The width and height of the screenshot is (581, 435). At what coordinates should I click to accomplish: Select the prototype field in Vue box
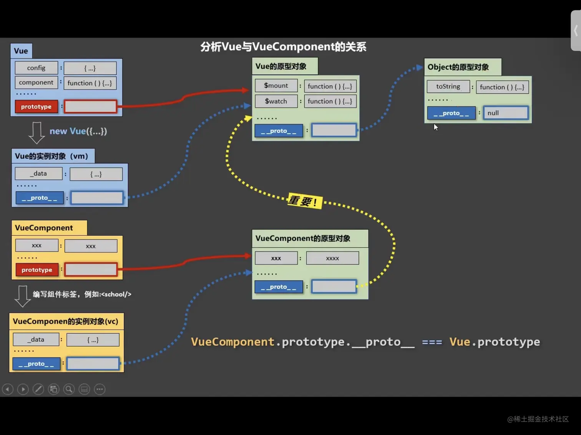(x=36, y=106)
